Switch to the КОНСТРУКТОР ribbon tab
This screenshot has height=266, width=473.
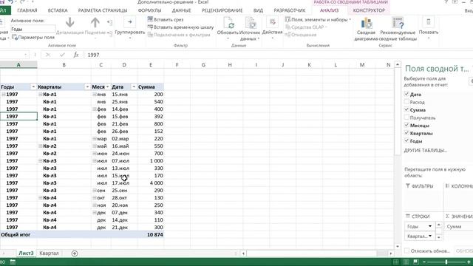[x=369, y=10]
